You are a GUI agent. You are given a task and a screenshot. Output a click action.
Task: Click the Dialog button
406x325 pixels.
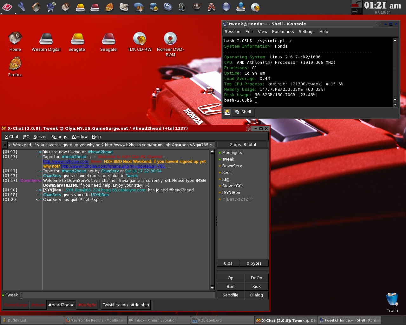(256, 295)
